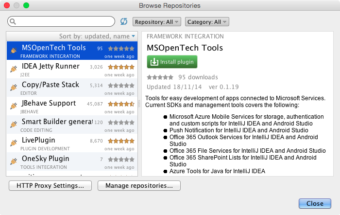This screenshot has width=340, height=215.
Task: Select JBehave Support in the list
Action: pyautogui.click(x=72, y=106)
